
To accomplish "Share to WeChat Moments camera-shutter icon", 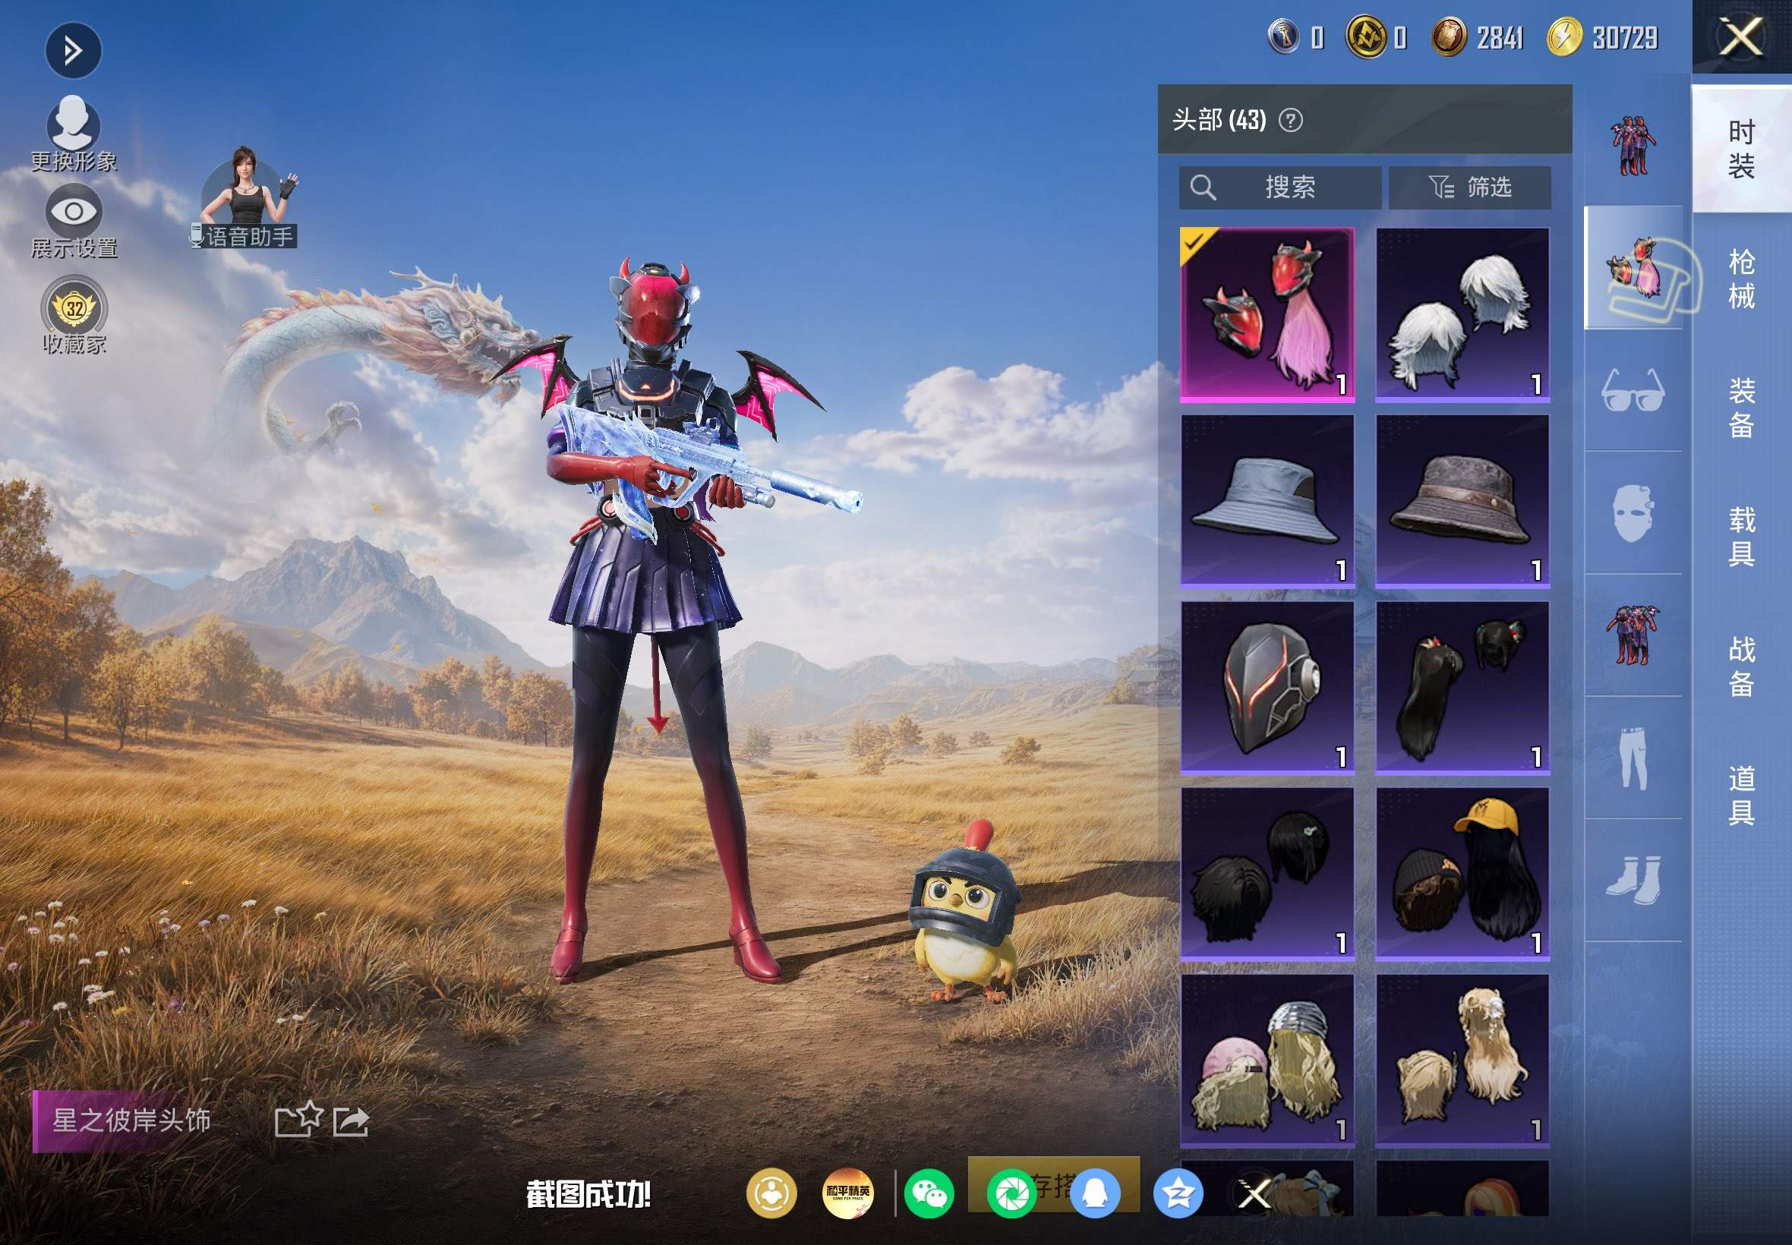I will click(x=1012, y=1193).
